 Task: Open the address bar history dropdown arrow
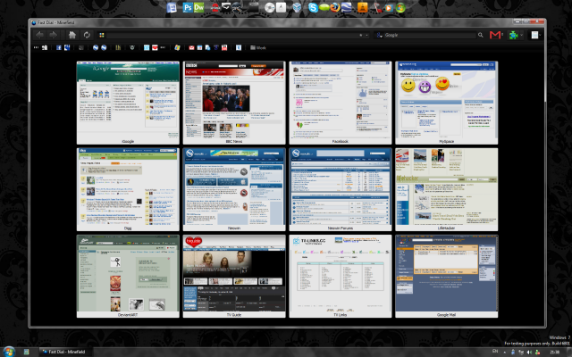(x=366, y=36)
